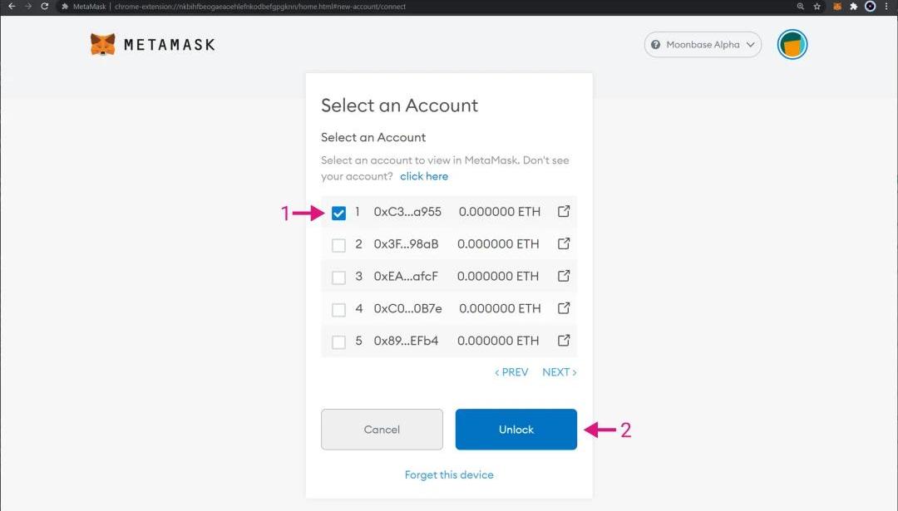Image resolution: width=898 pixels, height=511 pixels.
Task: Bookmark page with the star icon
Action: [x=817, y=7]
